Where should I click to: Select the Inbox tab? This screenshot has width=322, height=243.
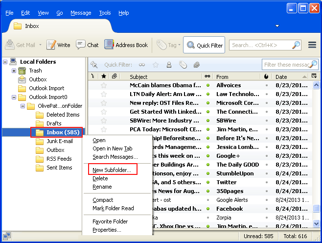click(61, 26)
